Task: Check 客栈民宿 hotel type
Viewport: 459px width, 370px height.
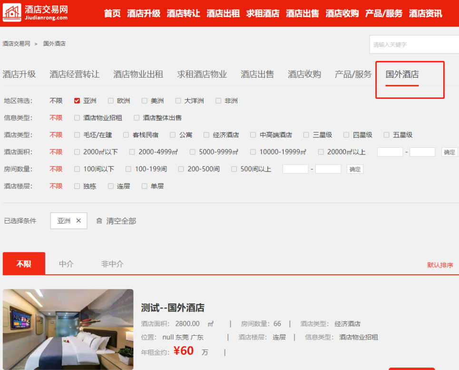Action: pyautogui.click(x=126, y=135)
